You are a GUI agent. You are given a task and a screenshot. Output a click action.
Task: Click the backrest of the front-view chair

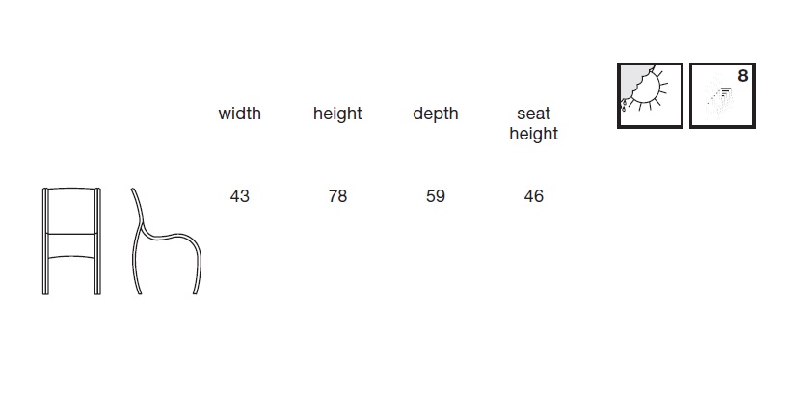coord(71,211)
